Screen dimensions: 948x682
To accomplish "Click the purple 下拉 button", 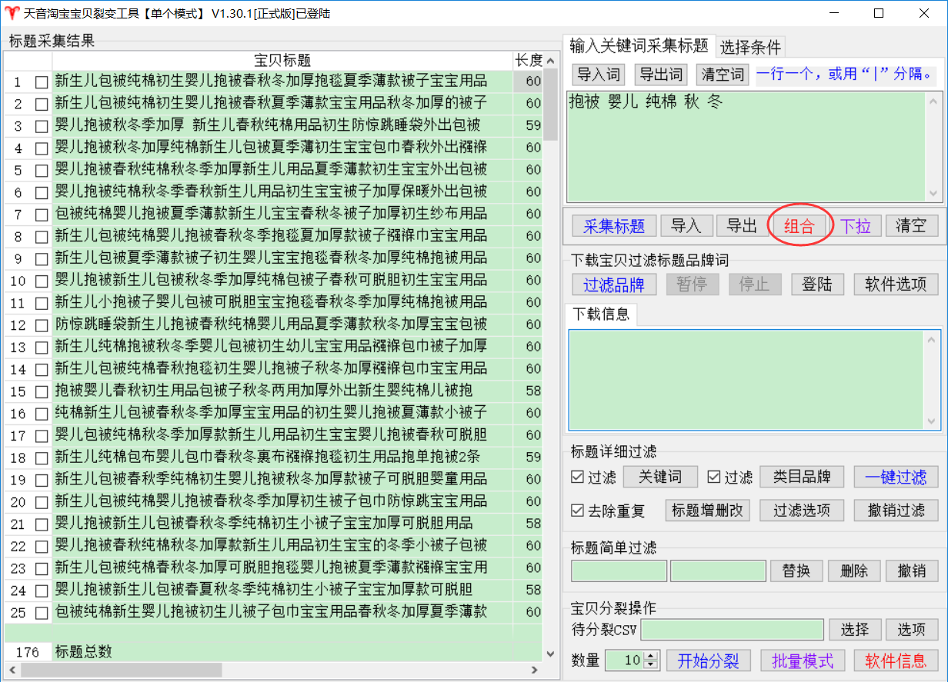I will pos(855,226).
